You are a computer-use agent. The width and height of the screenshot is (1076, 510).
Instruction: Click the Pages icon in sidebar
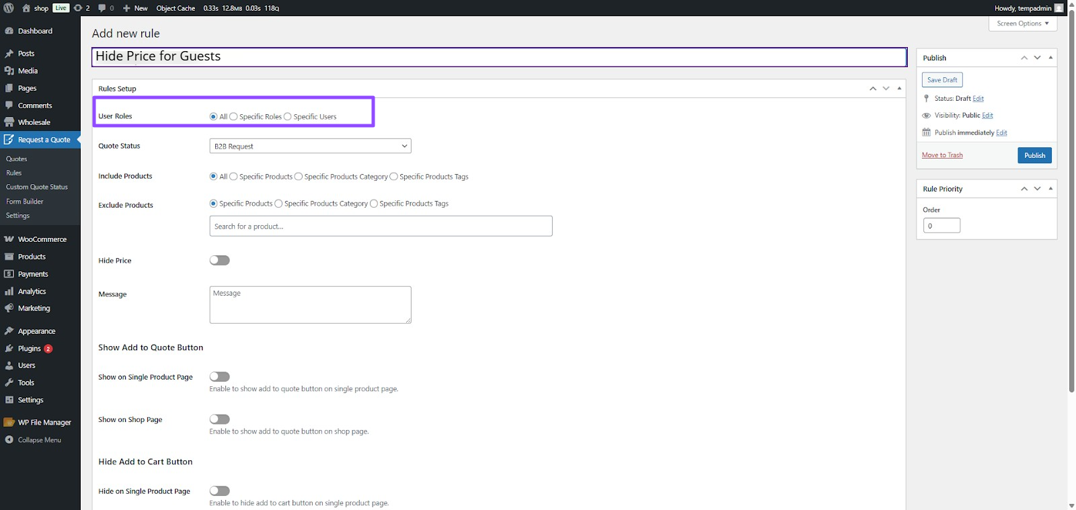tap(9, 88)
